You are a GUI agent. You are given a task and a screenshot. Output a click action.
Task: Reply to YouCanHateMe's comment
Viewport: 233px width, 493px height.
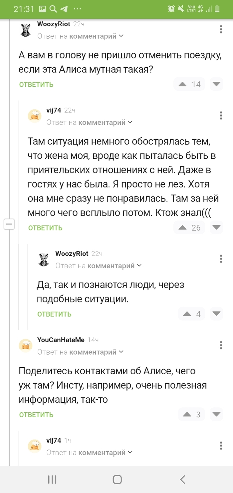click(x=36, y=415)
